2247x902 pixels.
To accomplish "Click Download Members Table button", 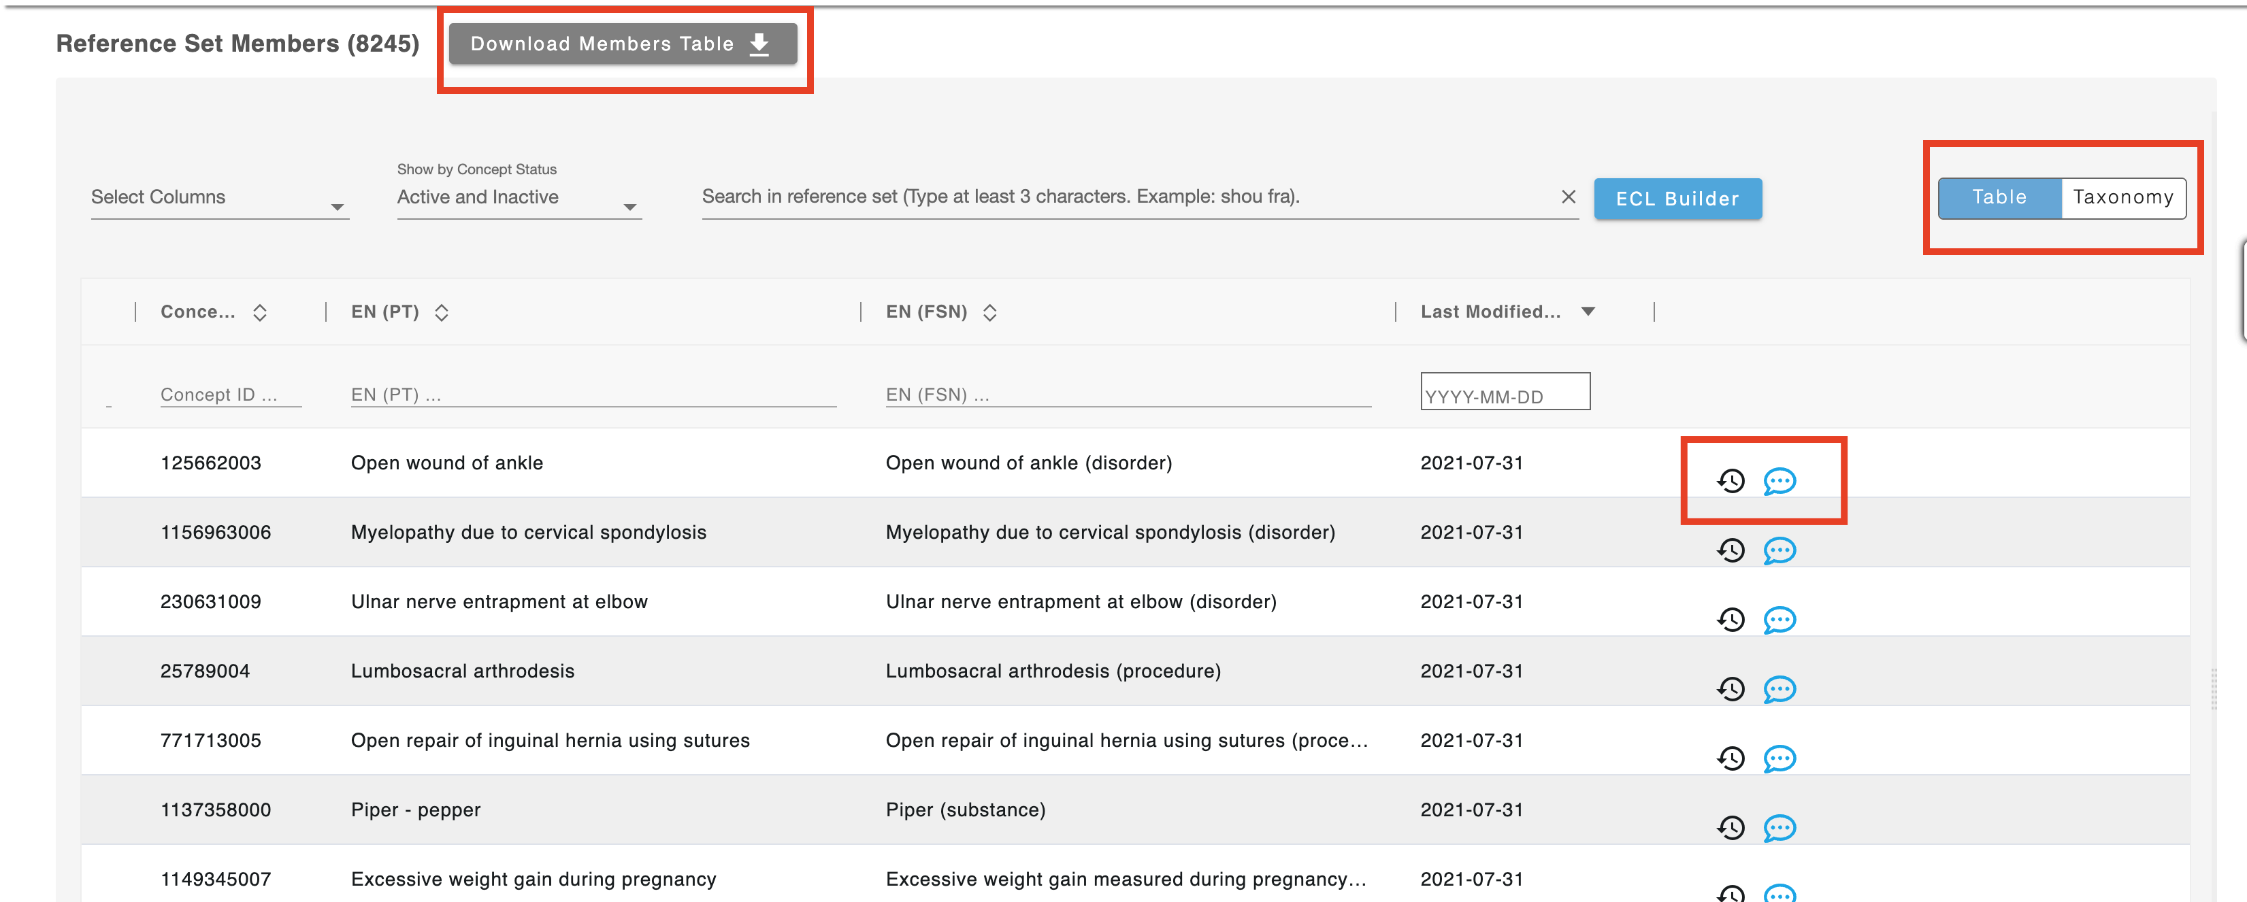I will pos(623,44).
